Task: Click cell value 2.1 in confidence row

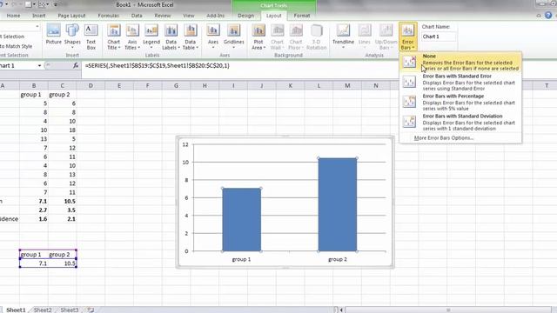Action: pos(62,219)
